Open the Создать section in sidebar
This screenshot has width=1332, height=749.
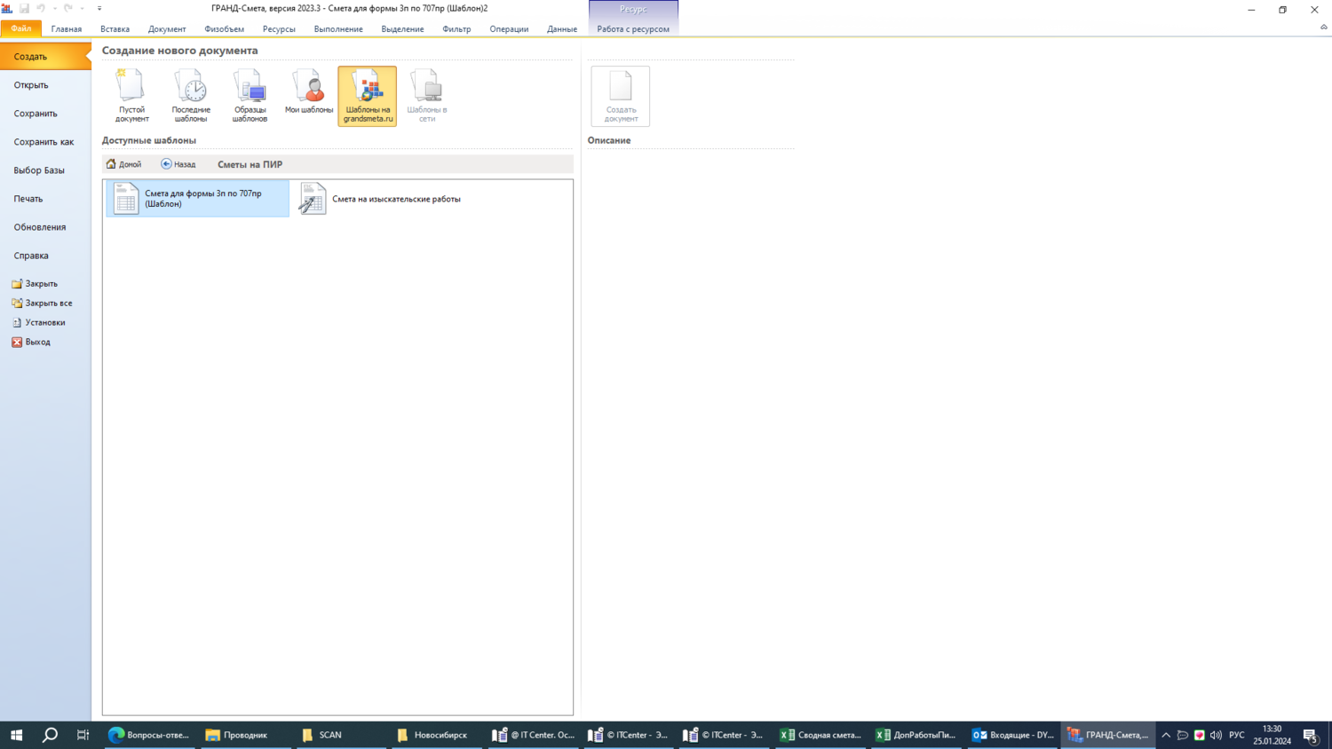pos(45,57)
